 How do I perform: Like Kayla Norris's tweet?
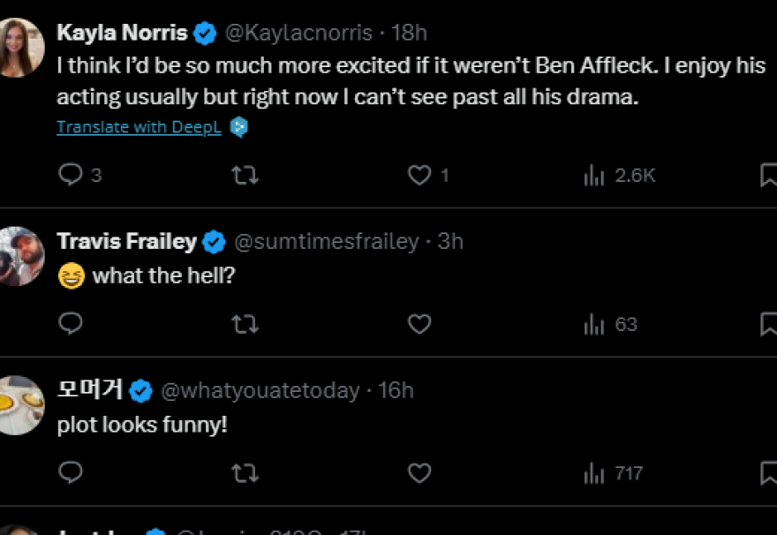click(x=419, y=175)
